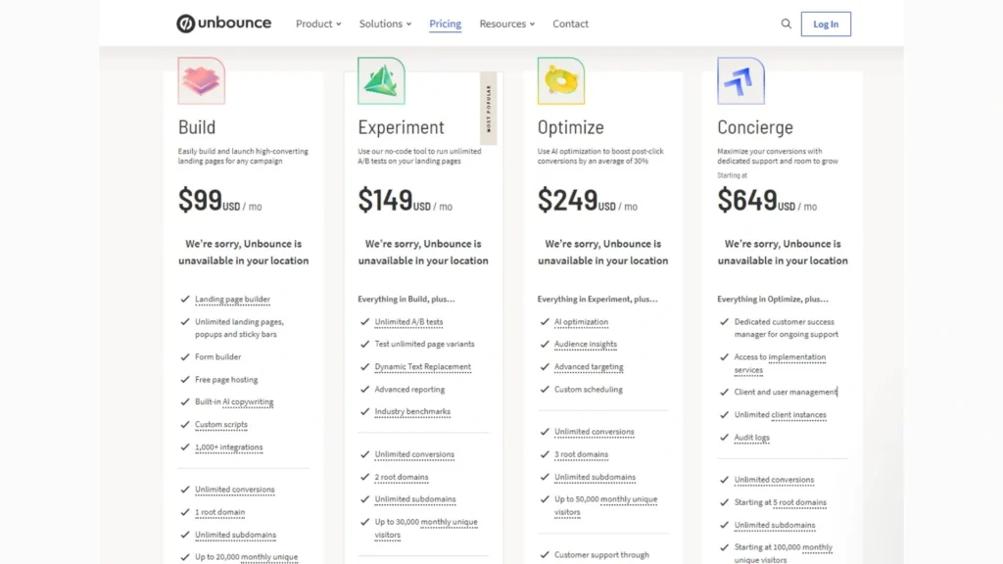Click the checkmark next to Custom scheduling
Image resolution: width=1003 pixels, height=564 pixels.
[546, 389]
